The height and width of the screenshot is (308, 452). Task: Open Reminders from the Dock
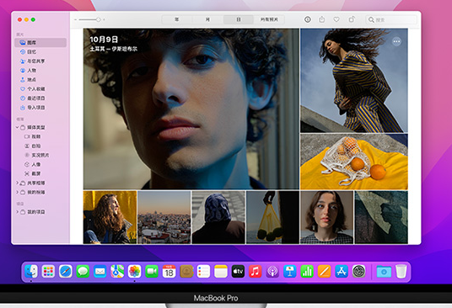coord(203,271)
